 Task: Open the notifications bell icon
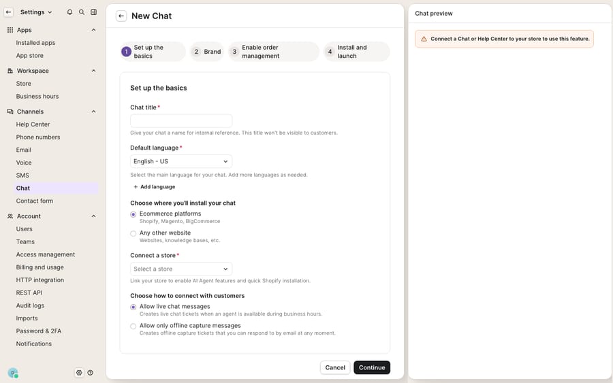point(69,12)
